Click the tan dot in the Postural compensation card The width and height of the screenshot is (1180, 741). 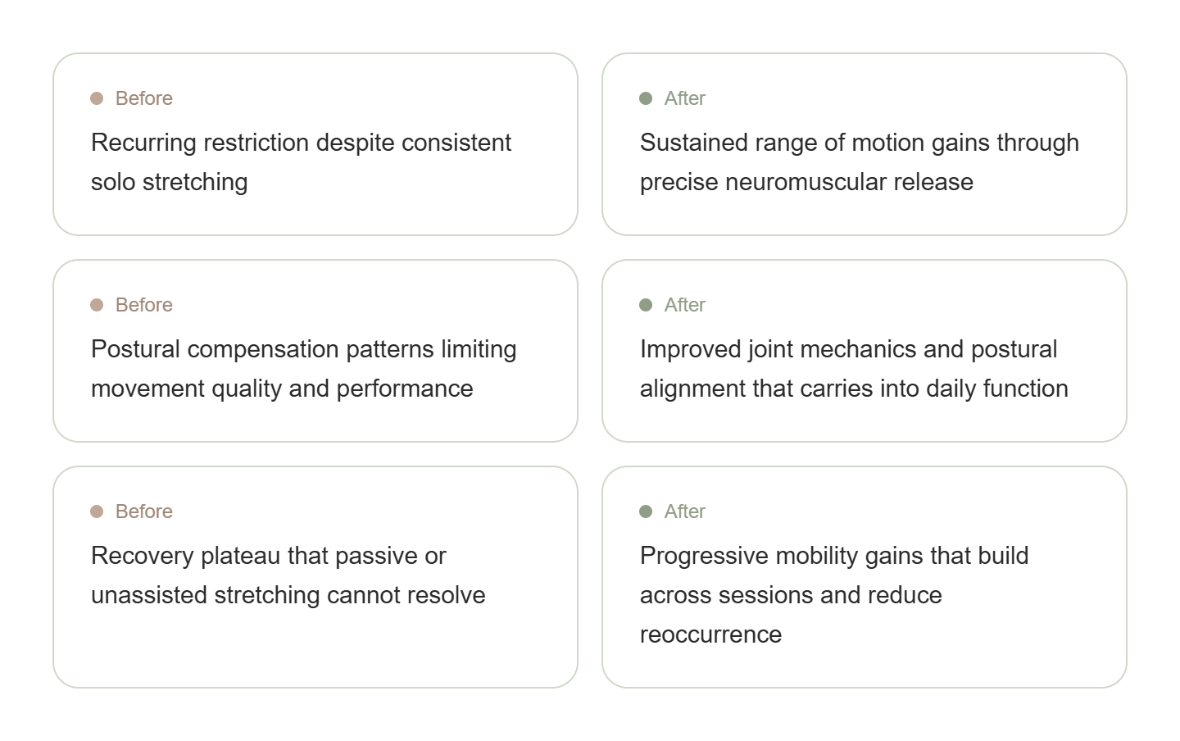[97, 305]
